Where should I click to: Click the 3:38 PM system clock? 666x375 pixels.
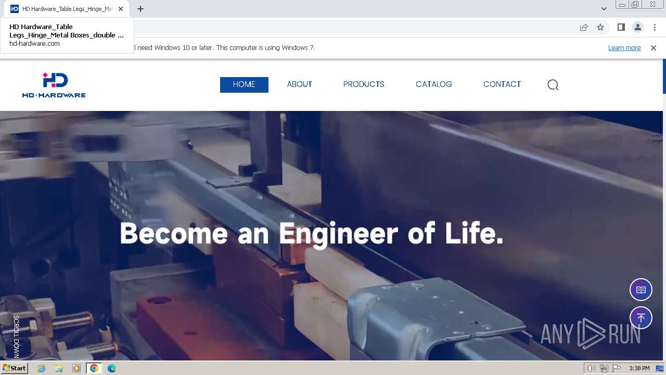click(639, 368)
